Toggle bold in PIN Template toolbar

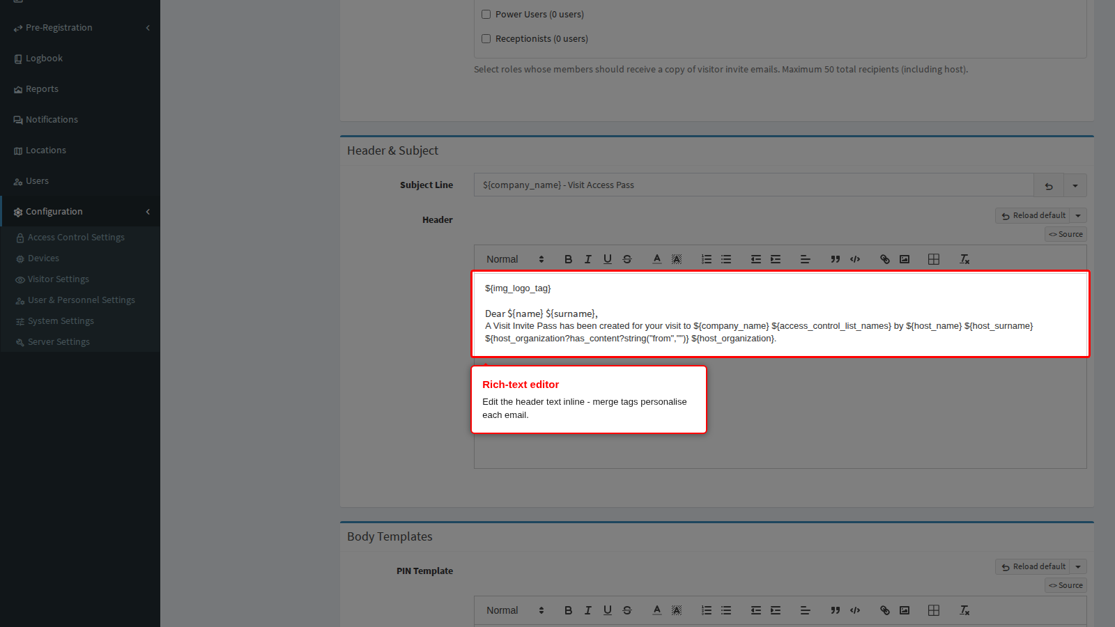coord(568,610)
